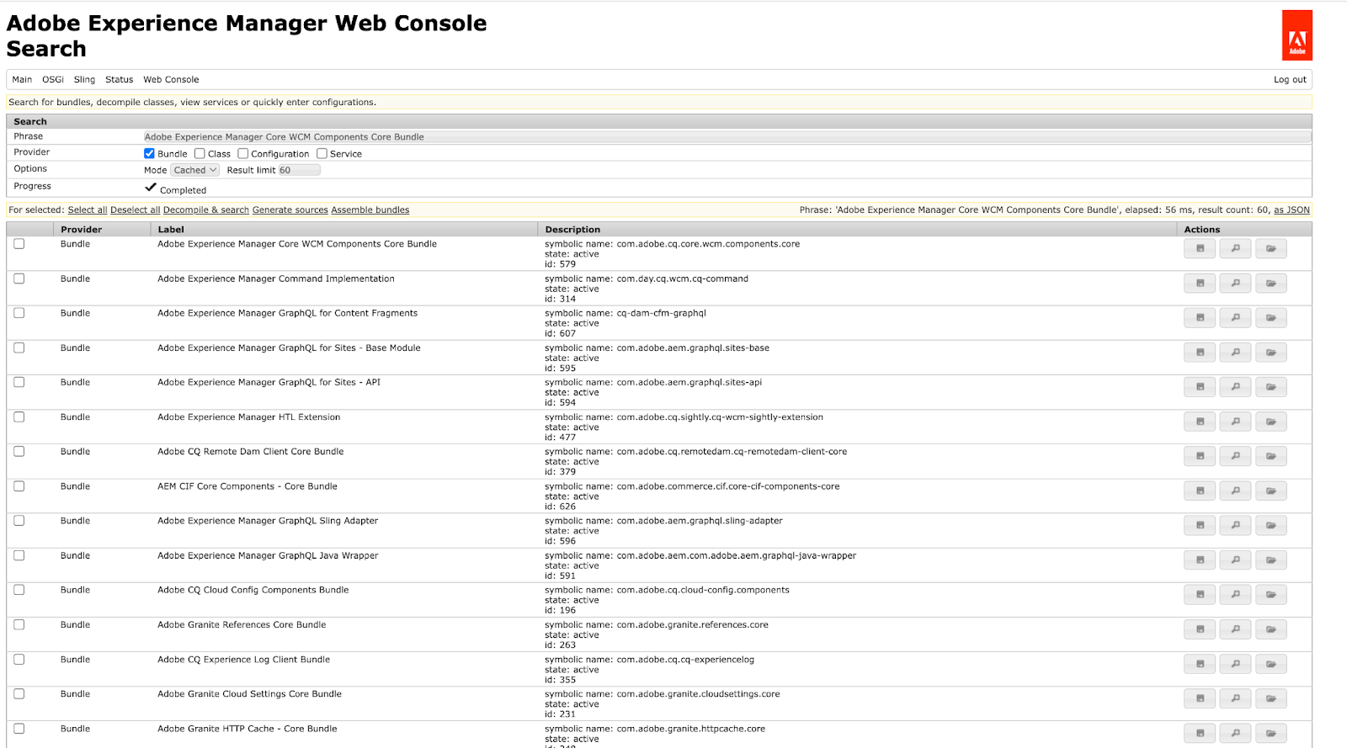Click the Select all link
The height and width of the screenshot is (748, 1347).
[88, 210]
